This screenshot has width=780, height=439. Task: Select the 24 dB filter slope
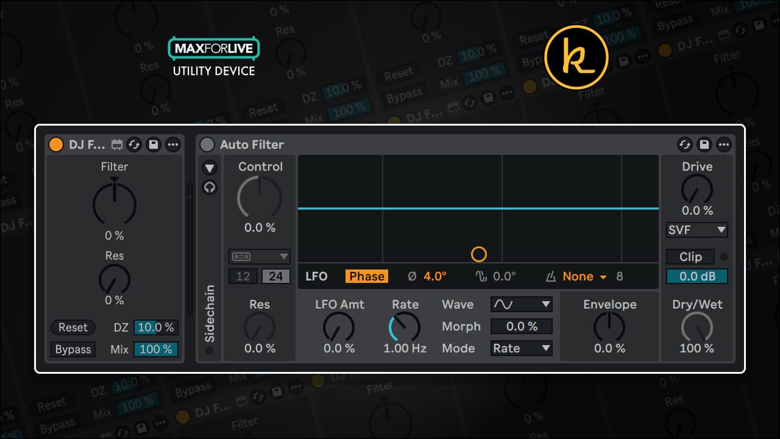pos(276,276)
